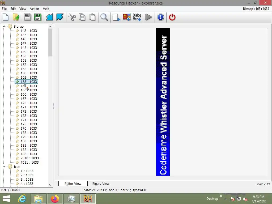
Task: Select bitmap resource 170 : 1033
Action: click(x=29, y=103)
